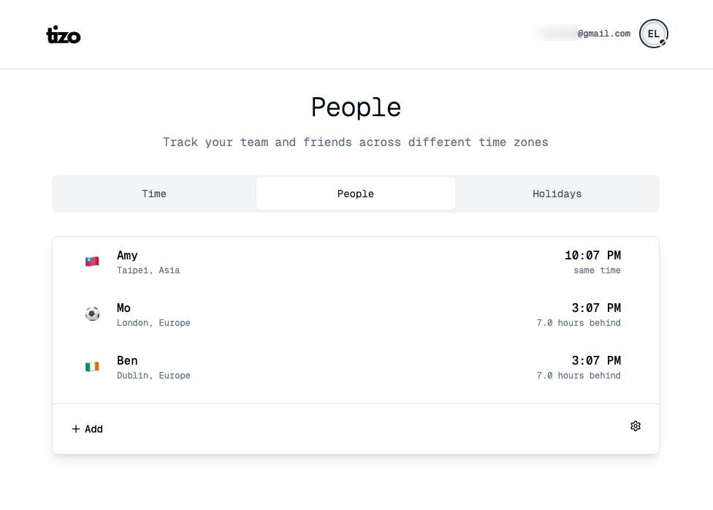Click Ben's 7.0 hours behind label
Image resolution: width=713 pixels, height=510 pixels.
coord(579,376)
